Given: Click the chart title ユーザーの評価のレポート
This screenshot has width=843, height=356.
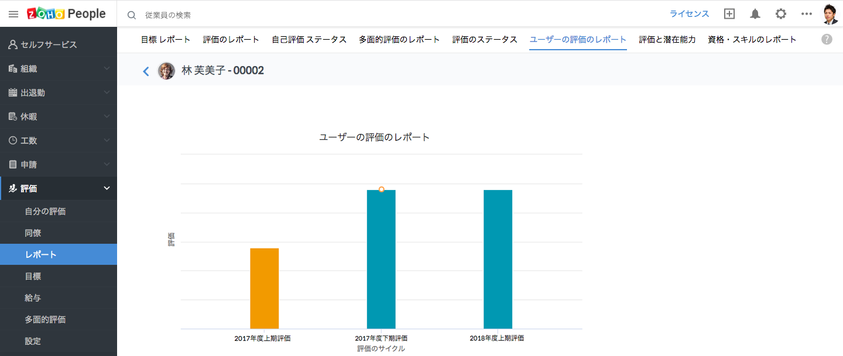Looking at the screenshot, I should (375, 137).
